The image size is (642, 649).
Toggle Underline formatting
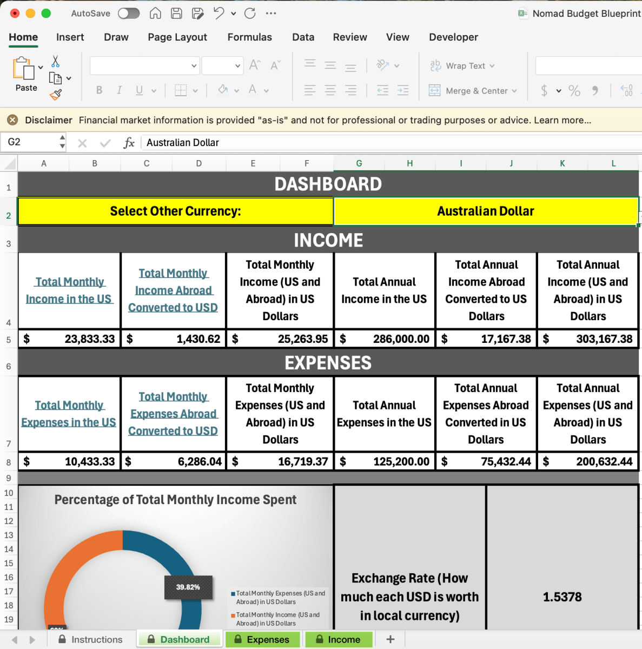click(139, 90)
